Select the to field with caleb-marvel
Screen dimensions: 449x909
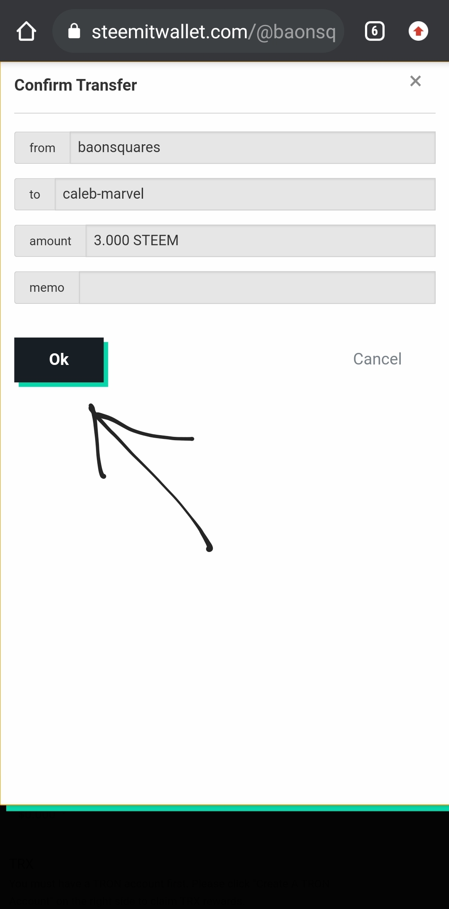pyautogui.click(x=245, y=194)
